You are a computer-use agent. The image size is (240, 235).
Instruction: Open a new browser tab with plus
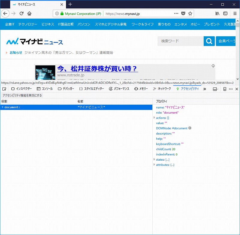coord(70,4)
